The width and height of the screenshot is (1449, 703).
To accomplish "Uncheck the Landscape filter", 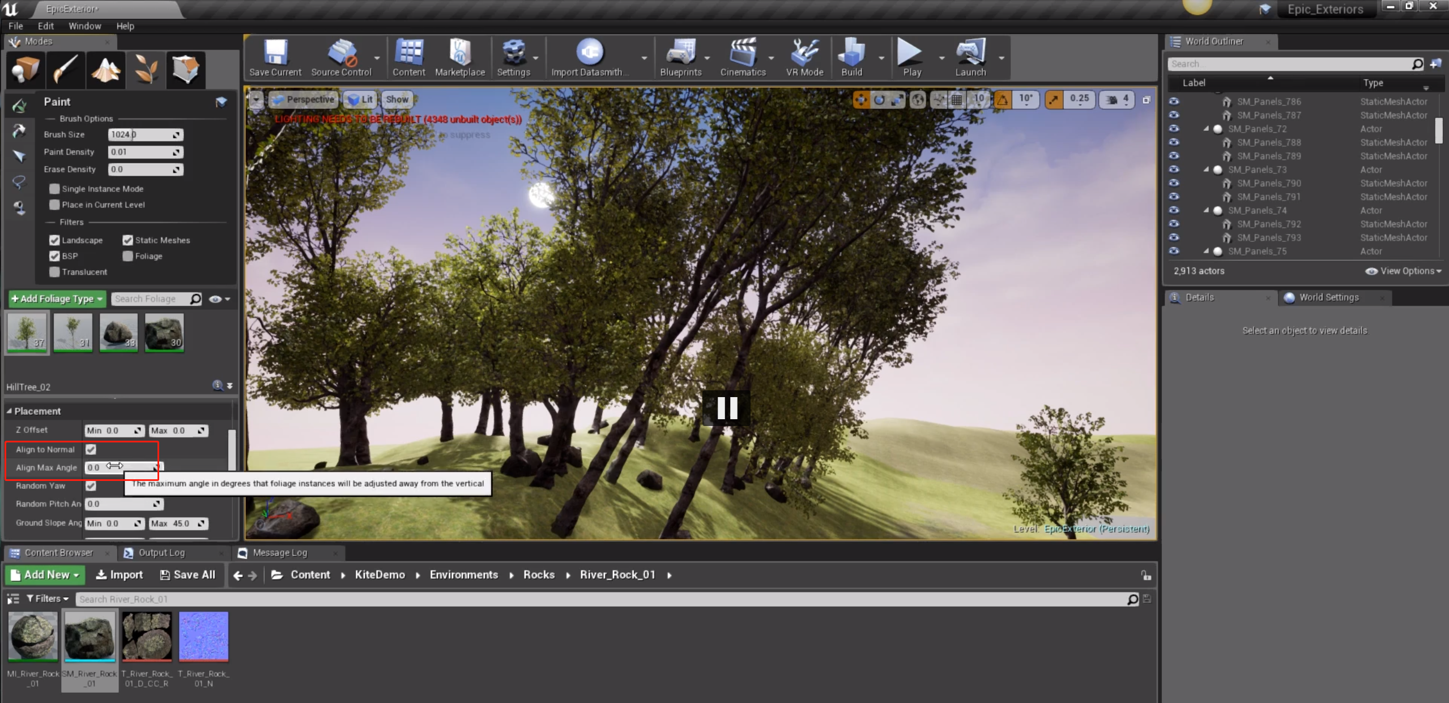I will point(54,240).
